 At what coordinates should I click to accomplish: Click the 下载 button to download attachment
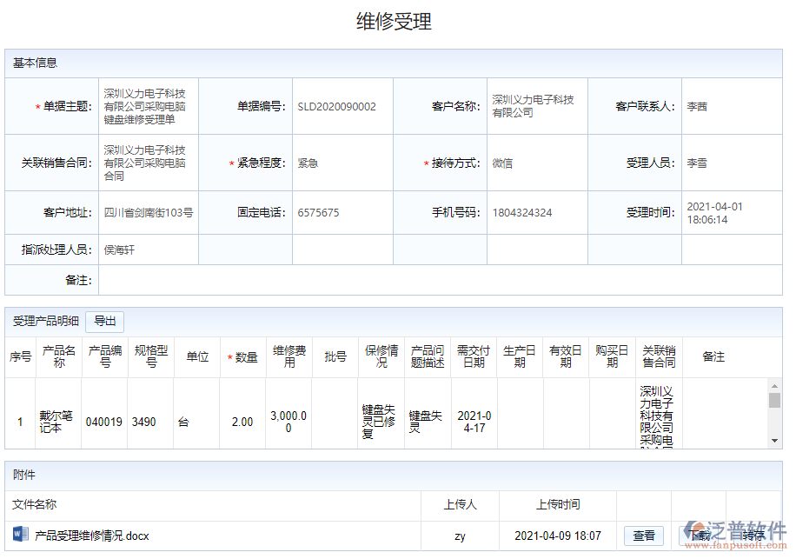click(700, 536)
